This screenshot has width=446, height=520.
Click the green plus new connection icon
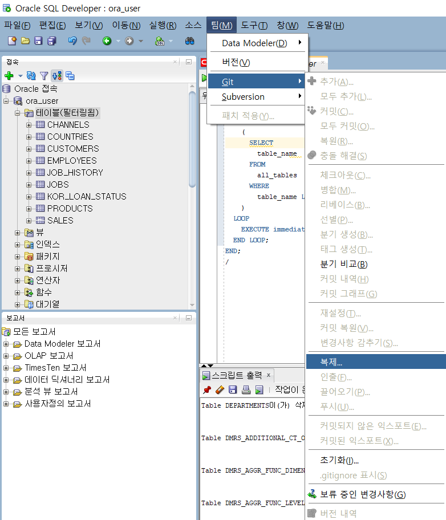(9, 76)
